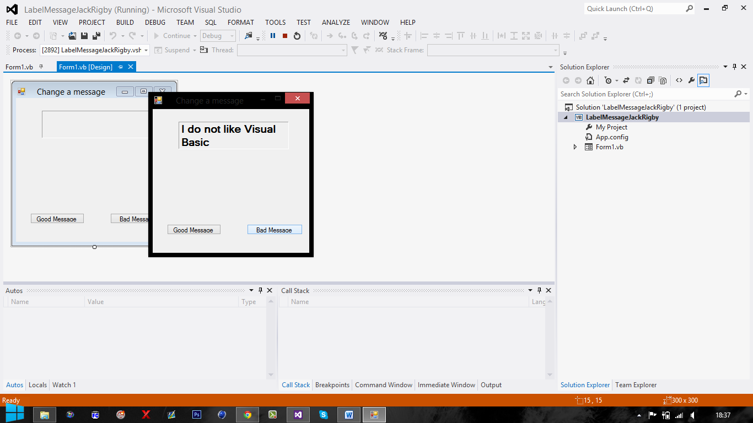The image size is (753, 423).
Task: Open the DEBUG menu
Action: click(155, 23)
